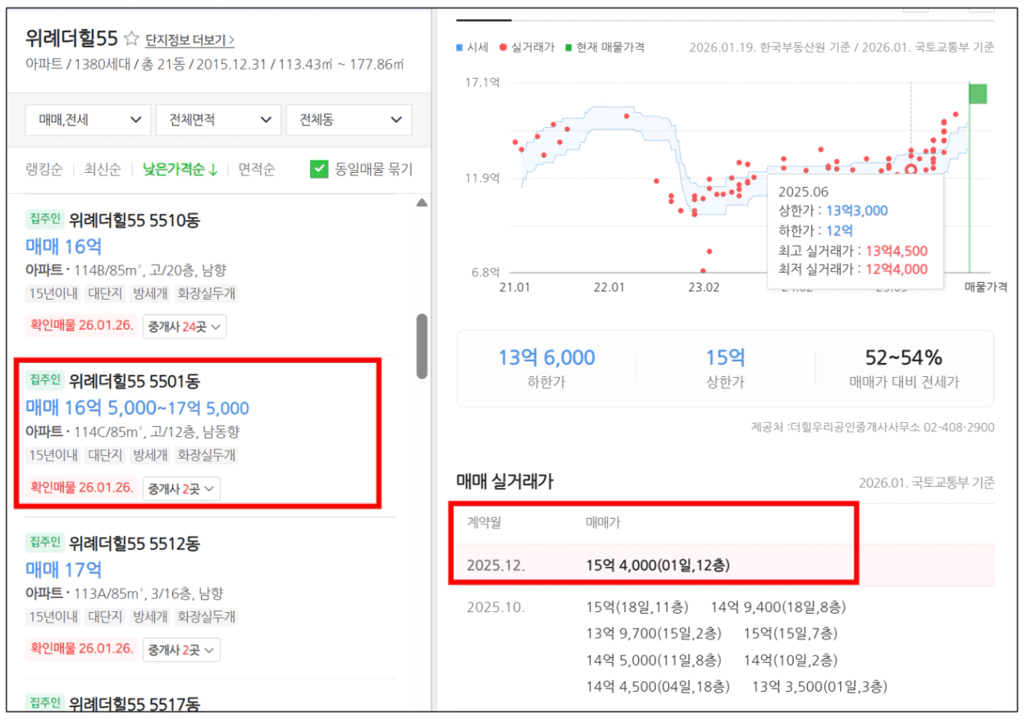Click the green 현재 매물가격 bar in chart

(x=977, y=93)
